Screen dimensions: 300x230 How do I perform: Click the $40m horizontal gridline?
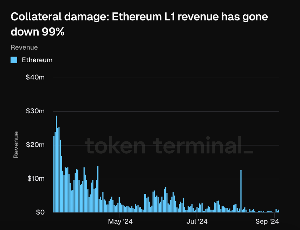tap(166, 77)
